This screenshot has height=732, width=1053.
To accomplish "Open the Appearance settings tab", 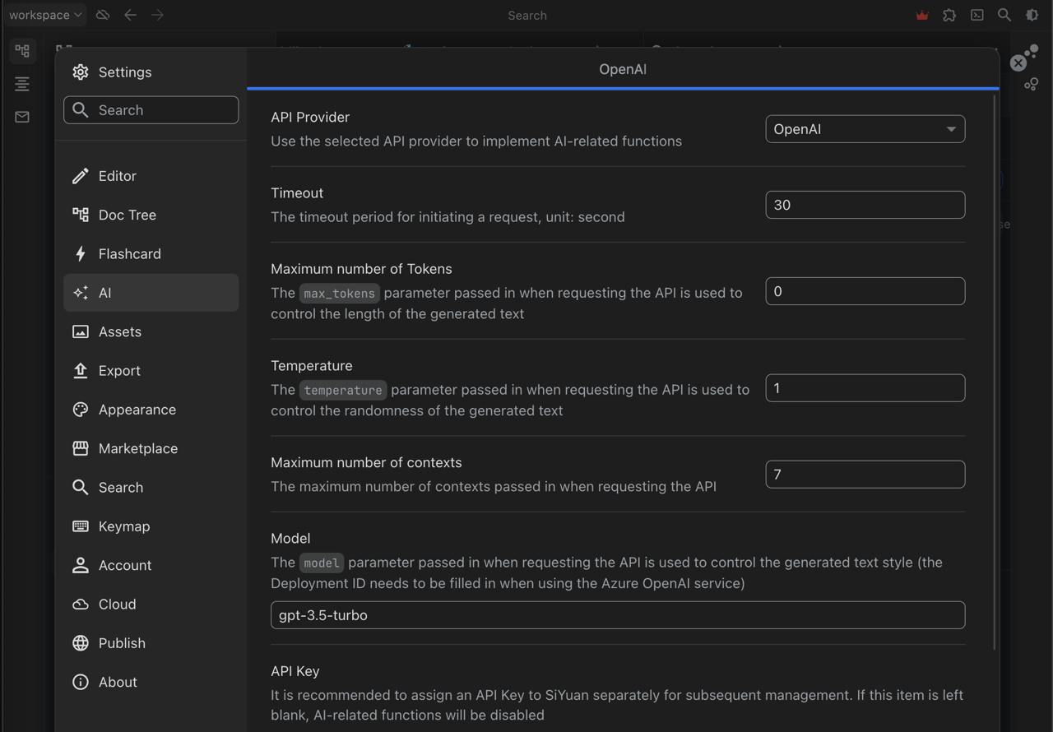I will coord(151,410).
